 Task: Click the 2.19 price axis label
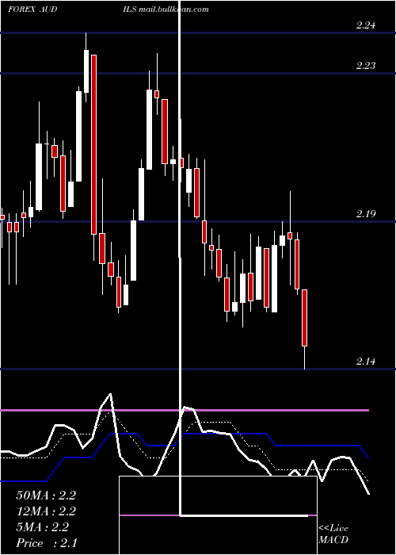pyautogui.click(x=365, y=214)
